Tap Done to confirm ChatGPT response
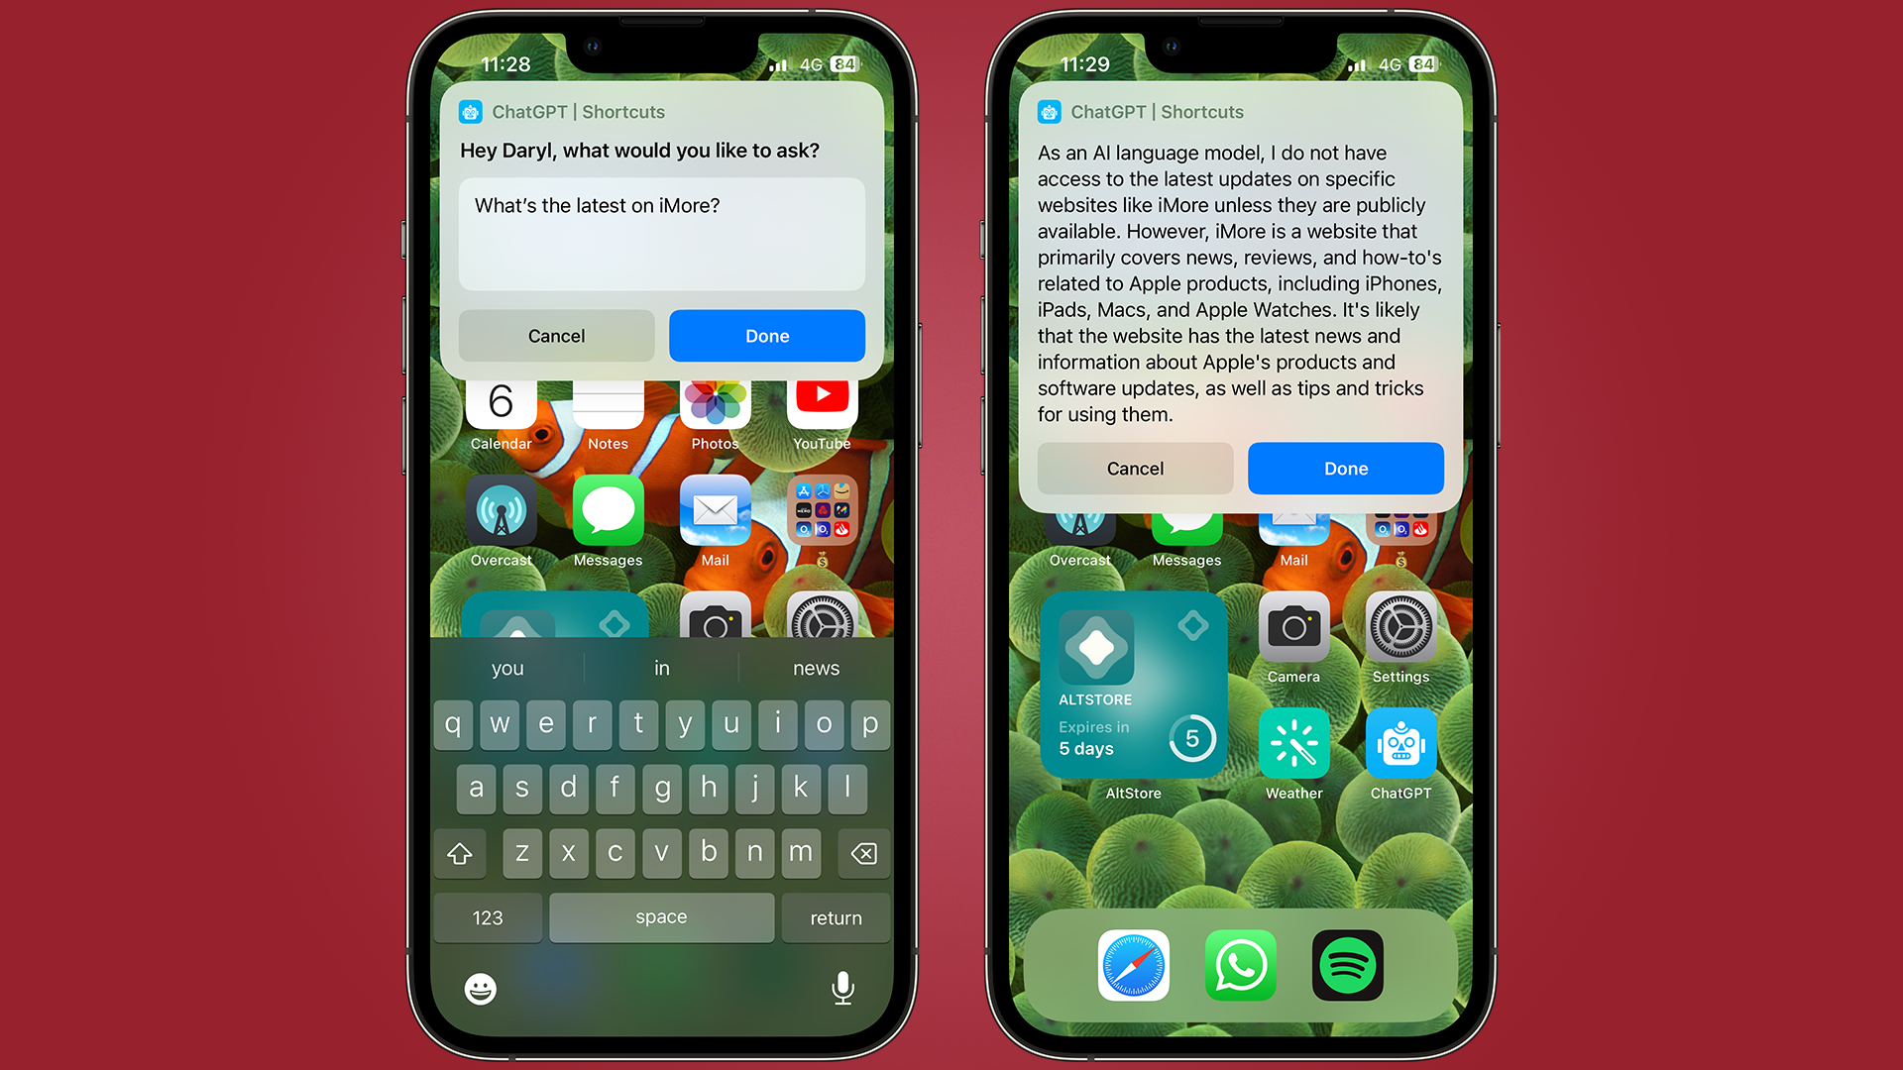Image resolution: width=1903 pixels, height=1070 pixels. (x=1346, y=468)
